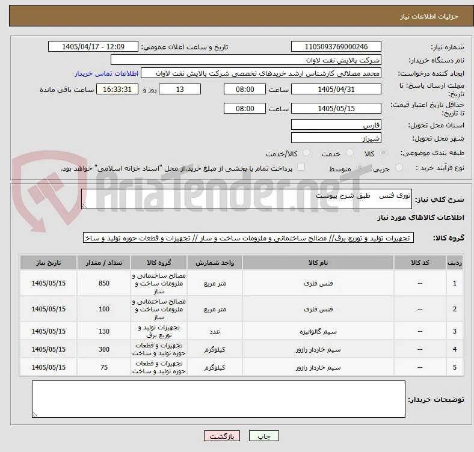Click the شرح کلی نیاز text area

[247, 199]
